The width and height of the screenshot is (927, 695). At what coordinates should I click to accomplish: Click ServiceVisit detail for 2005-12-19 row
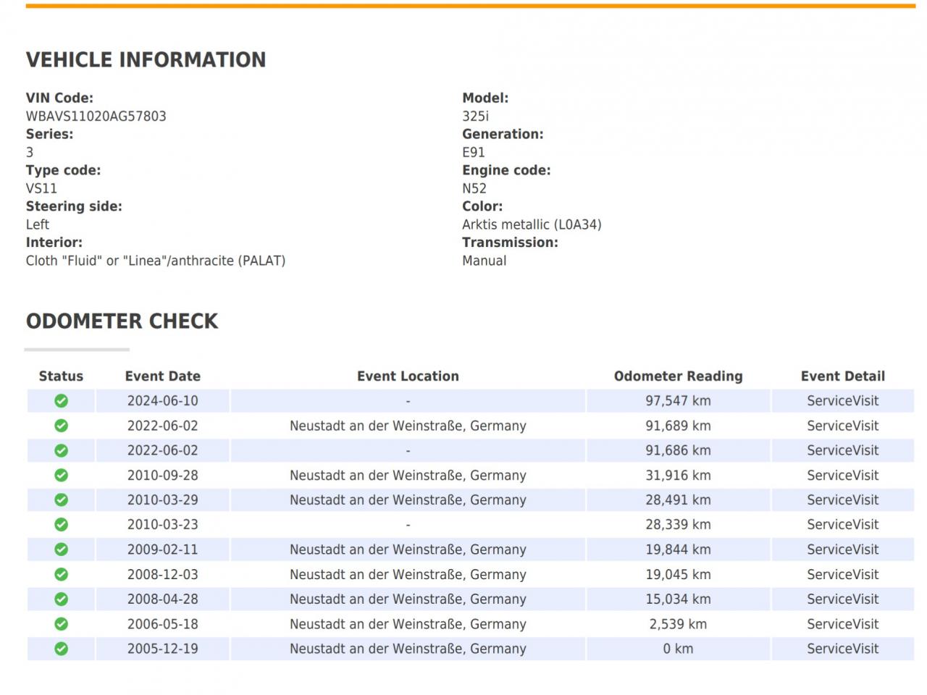click(x=843, y=649)
